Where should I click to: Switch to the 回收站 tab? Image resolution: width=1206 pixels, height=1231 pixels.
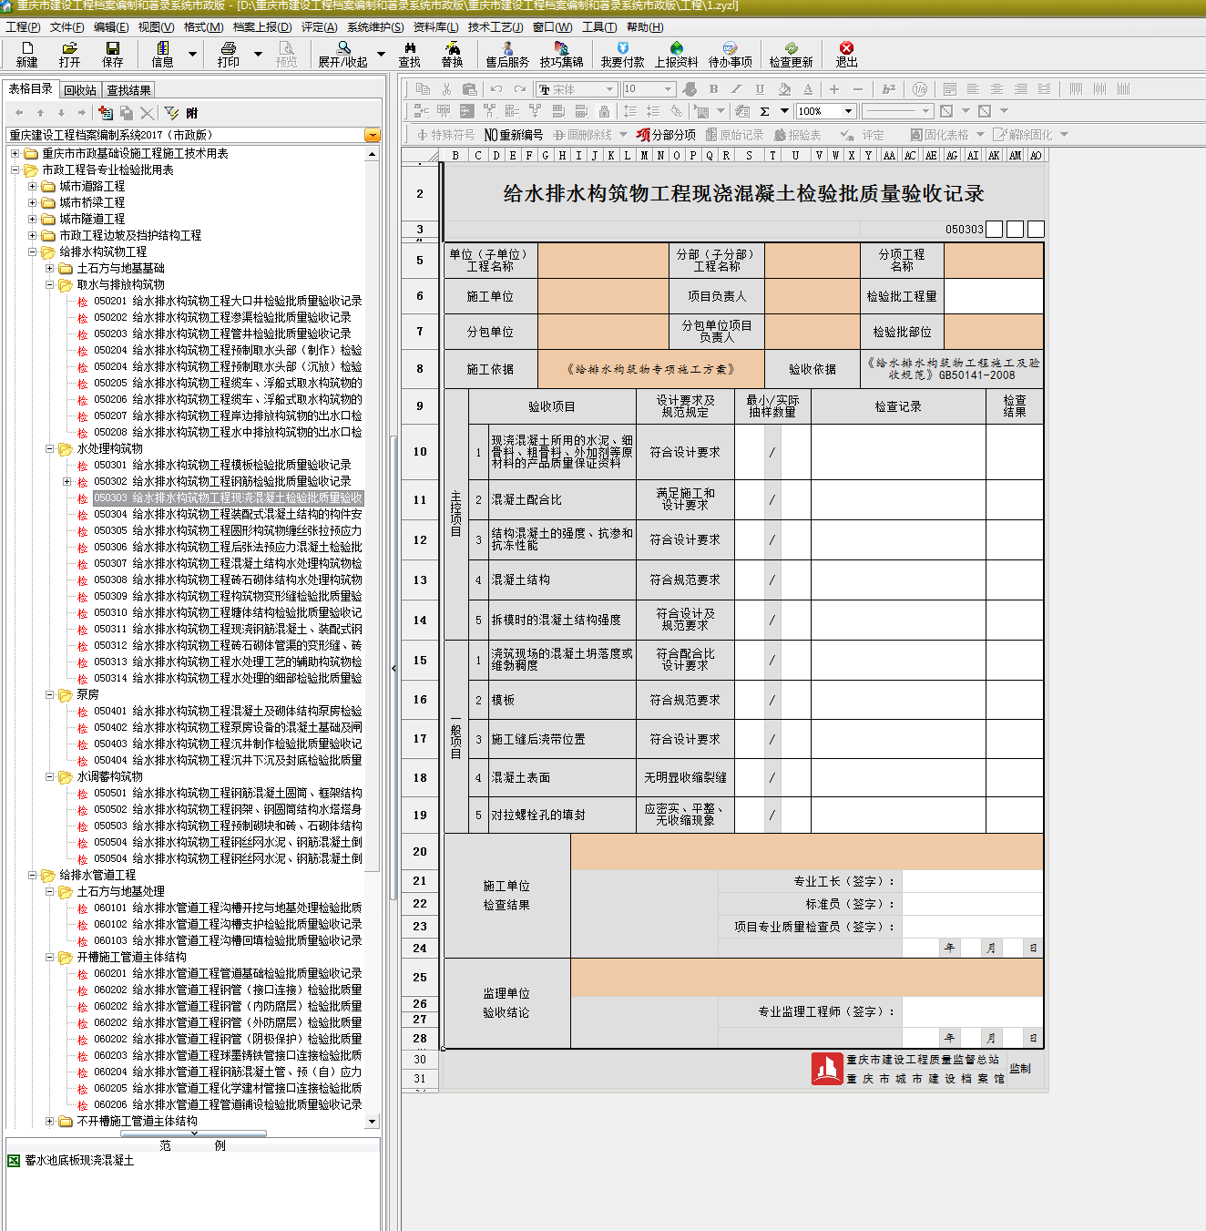[x=80, y=90]
